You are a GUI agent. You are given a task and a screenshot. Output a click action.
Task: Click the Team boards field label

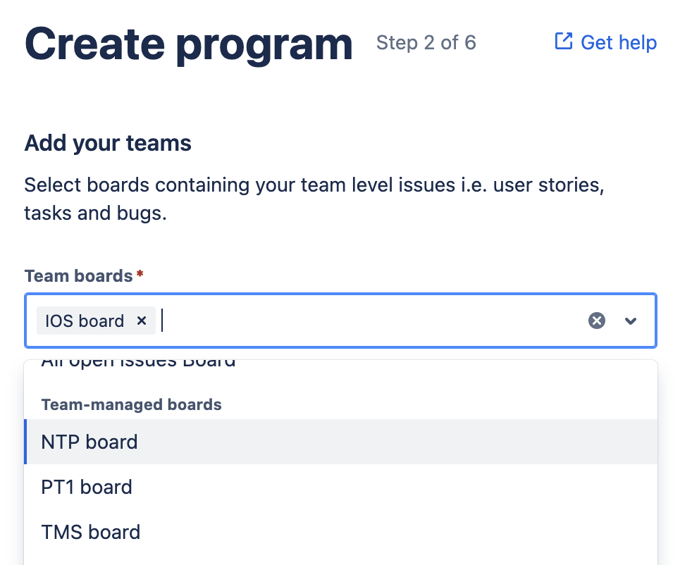pos(78,275)
